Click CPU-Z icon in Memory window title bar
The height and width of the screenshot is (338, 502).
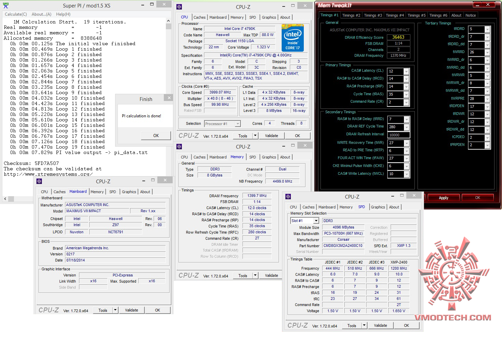(179, 147)
